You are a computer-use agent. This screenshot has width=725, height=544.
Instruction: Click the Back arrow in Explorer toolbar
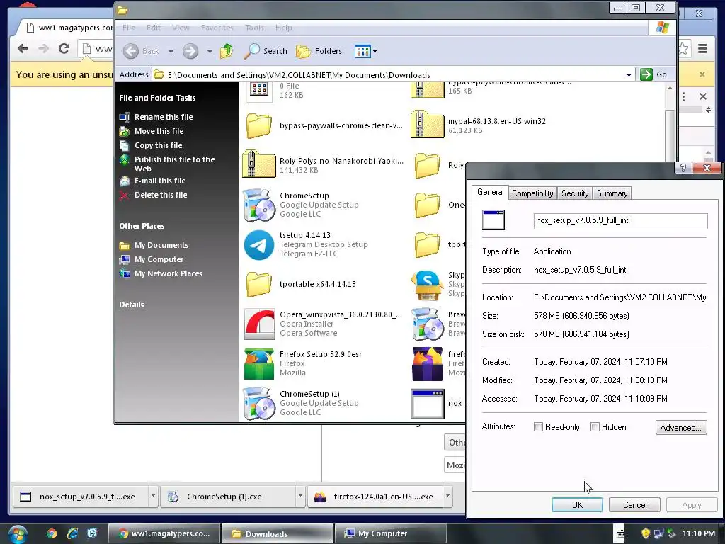coord(131,51)
